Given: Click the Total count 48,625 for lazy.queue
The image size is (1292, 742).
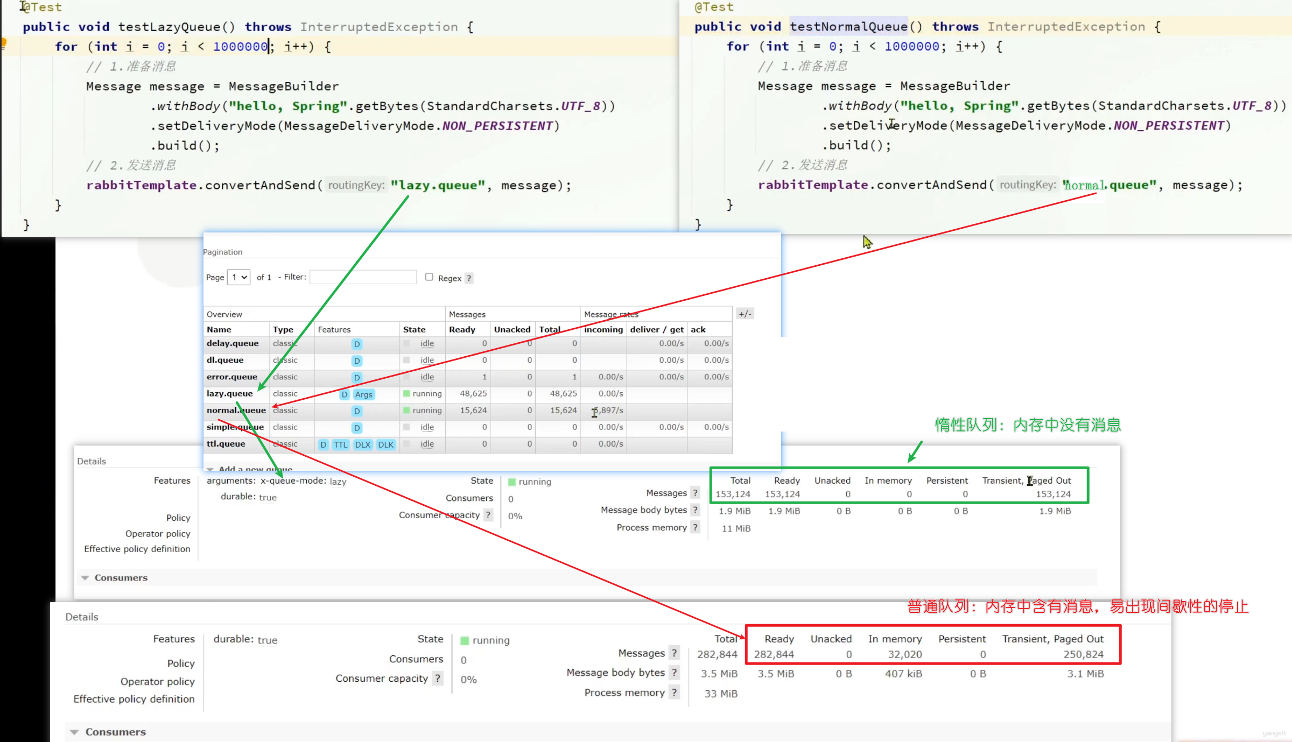Looking at the screenshot, I should click(563, 394).
